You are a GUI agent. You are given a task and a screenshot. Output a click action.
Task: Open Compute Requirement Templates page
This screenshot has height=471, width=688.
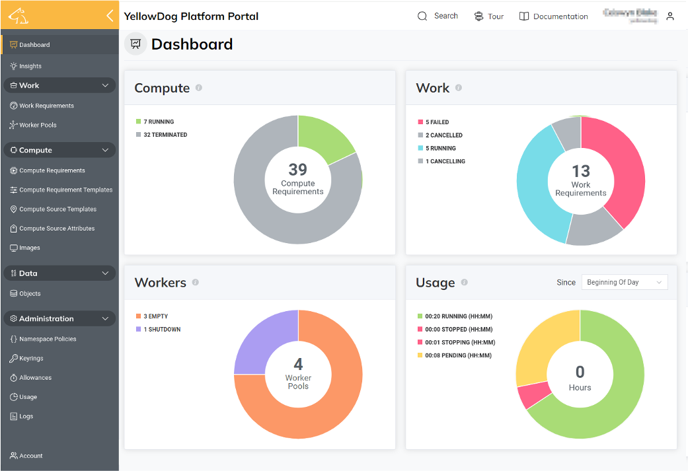click(66, 190)
